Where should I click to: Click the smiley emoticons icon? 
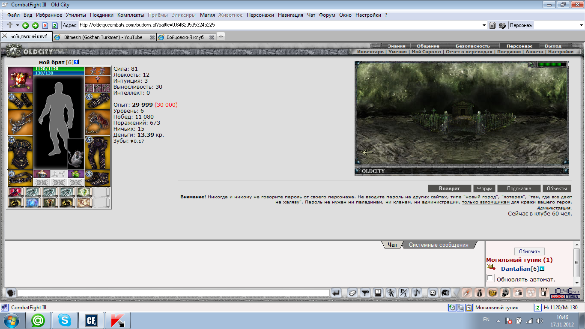[433, 293]
